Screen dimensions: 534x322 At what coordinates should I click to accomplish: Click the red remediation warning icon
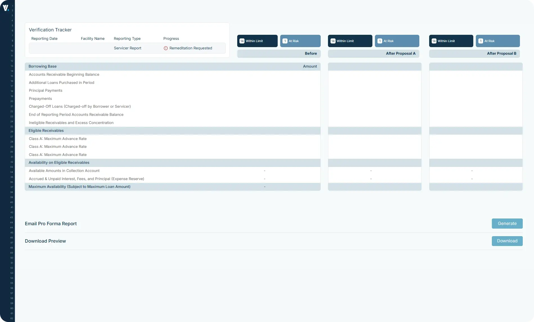coord(166,48)
